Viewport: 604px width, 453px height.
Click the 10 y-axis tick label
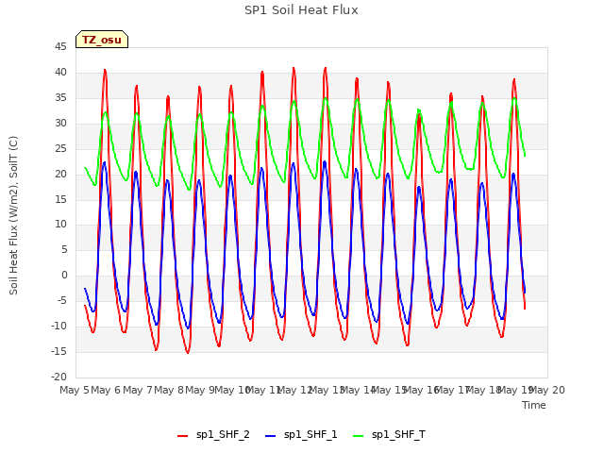pos(60,225)
